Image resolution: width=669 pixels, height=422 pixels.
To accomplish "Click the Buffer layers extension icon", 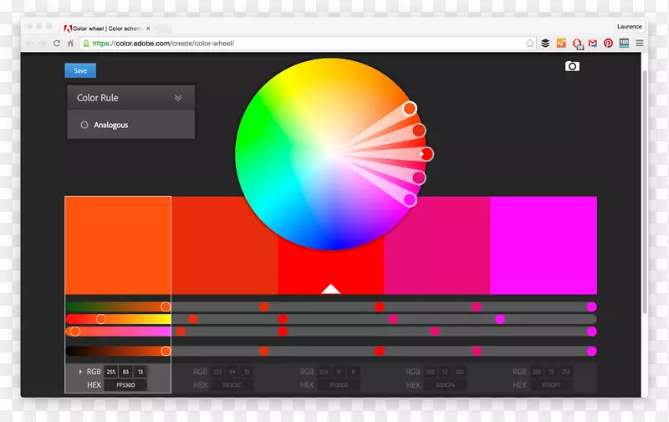I will 545,43.
